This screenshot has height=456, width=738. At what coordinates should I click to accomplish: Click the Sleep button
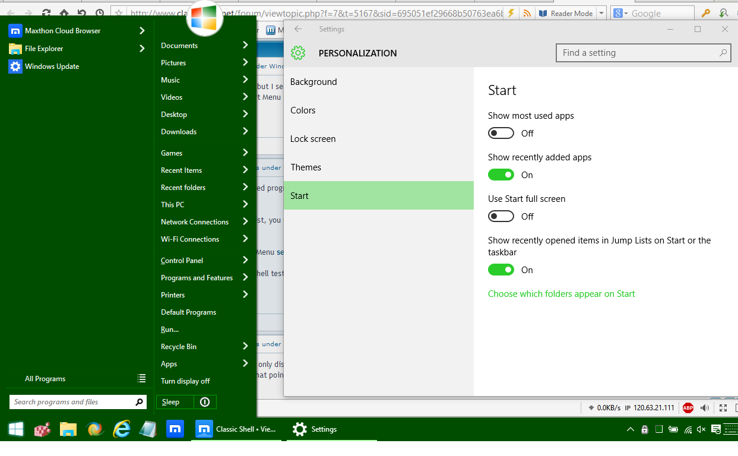coord(175,402)
